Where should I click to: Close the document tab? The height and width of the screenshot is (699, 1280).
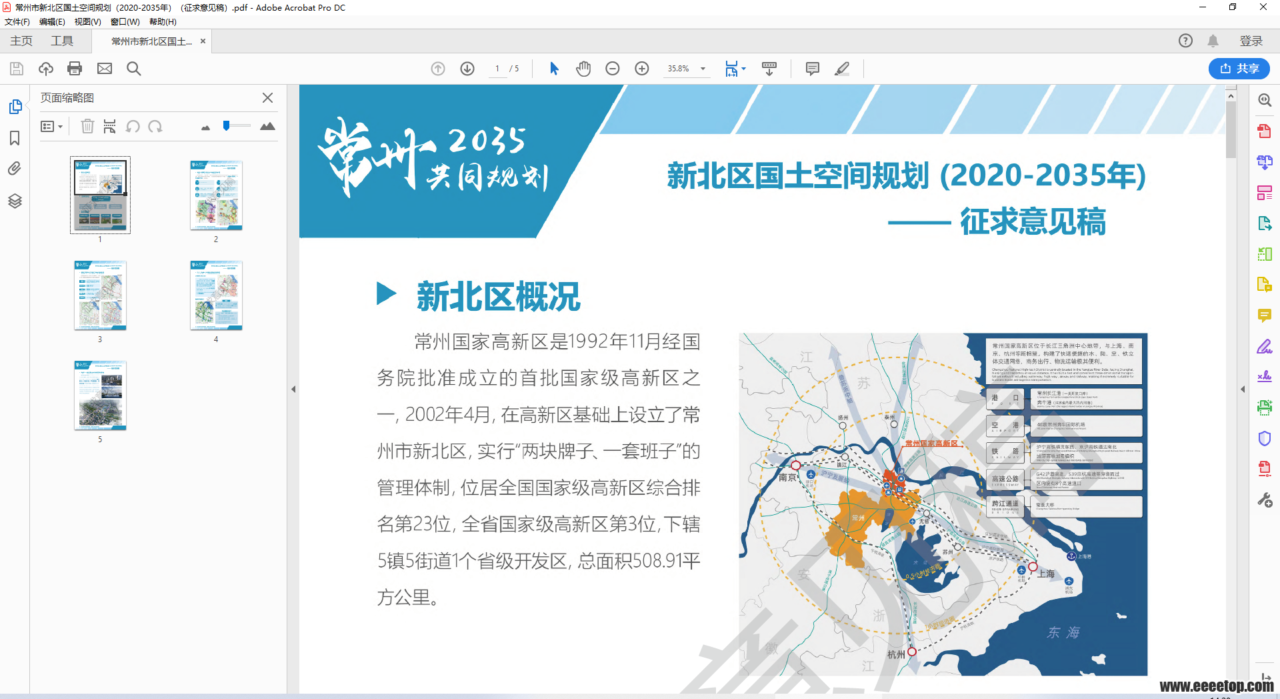pos(203,41)
